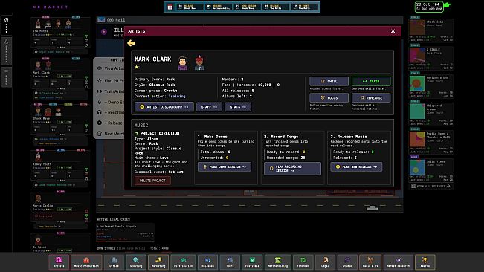The height and width of the screenshot is (272, 484).
Task: Open the Tours section
Action: coord(230,262)
